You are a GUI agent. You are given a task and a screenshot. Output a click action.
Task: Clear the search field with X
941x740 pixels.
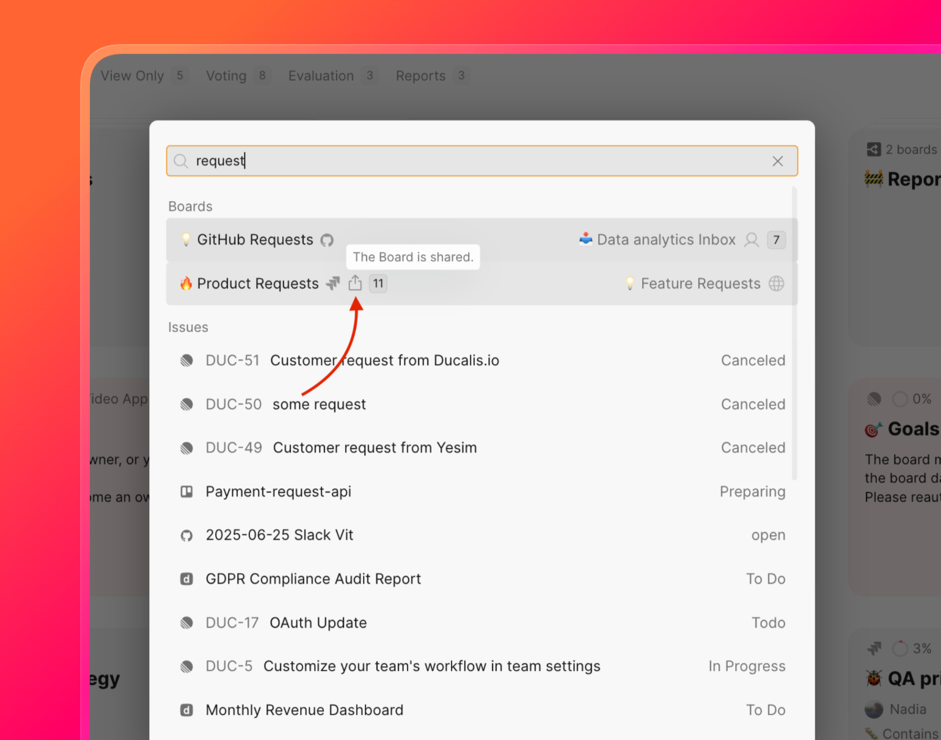click(777, 161)
